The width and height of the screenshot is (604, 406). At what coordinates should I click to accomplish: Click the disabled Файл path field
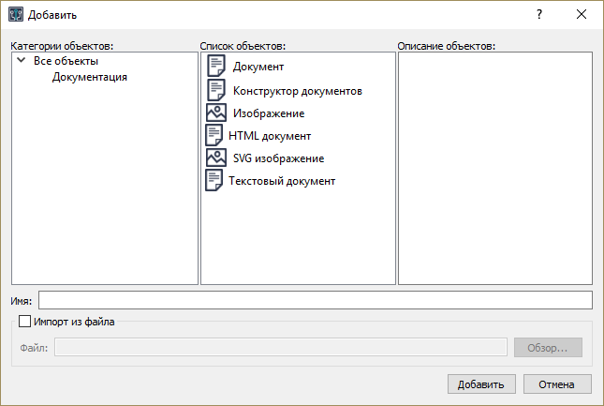pos(281,347)
